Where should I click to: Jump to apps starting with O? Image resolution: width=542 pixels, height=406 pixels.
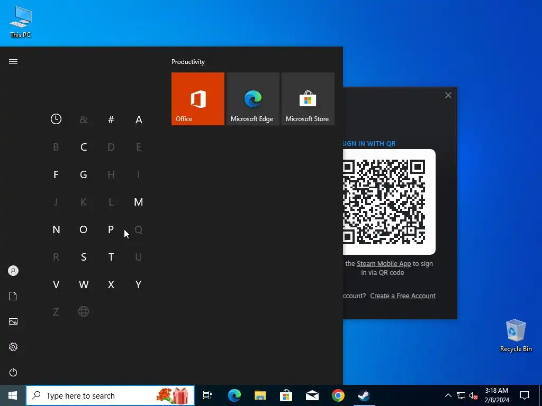click(84, 229)
